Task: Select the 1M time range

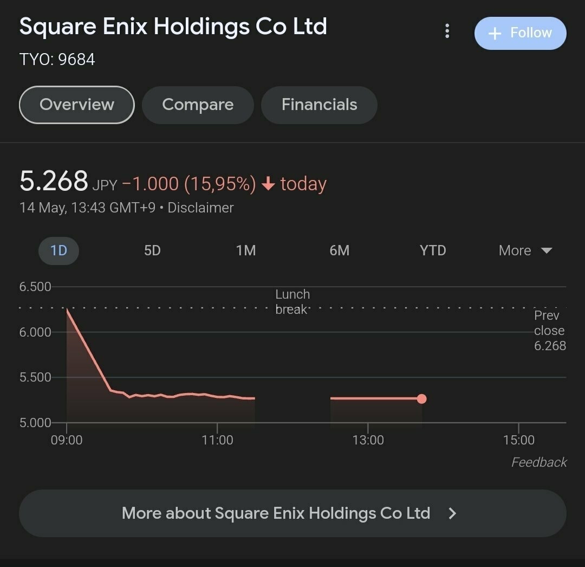Action: (246, 250)
